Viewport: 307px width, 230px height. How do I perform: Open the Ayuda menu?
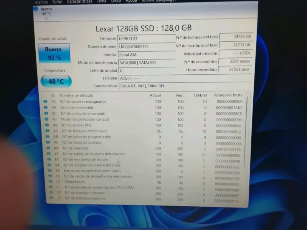pos(131,1)
